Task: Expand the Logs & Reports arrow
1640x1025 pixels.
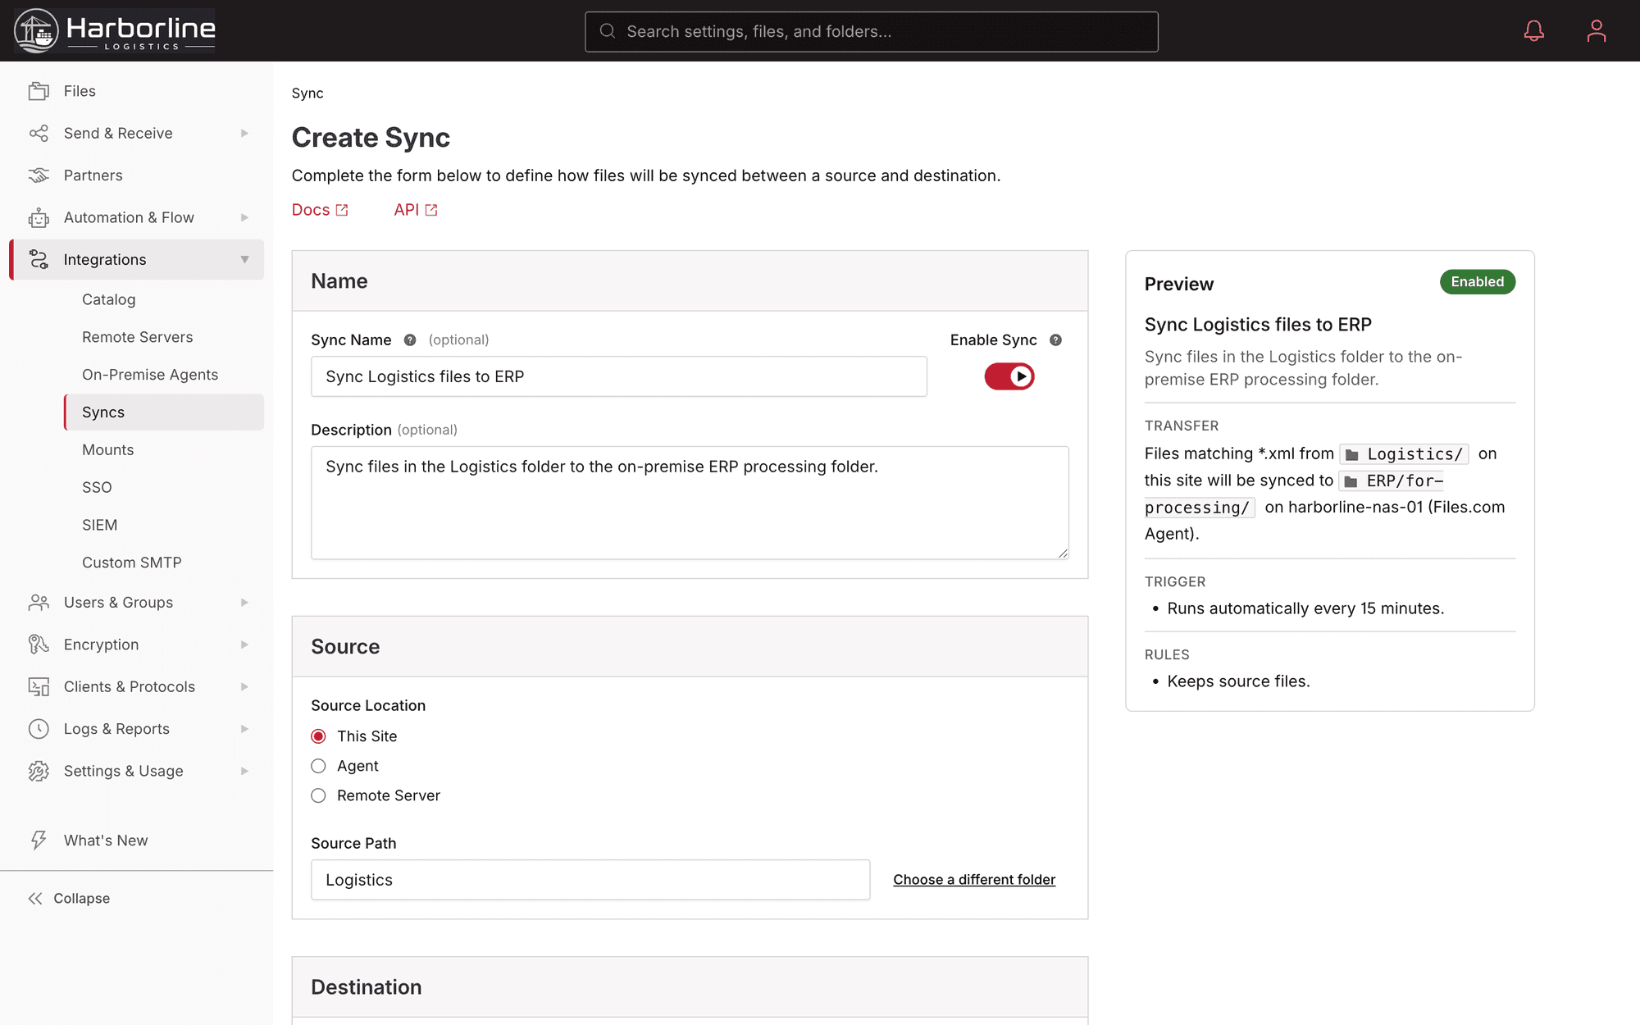Action: coord(244,729)
